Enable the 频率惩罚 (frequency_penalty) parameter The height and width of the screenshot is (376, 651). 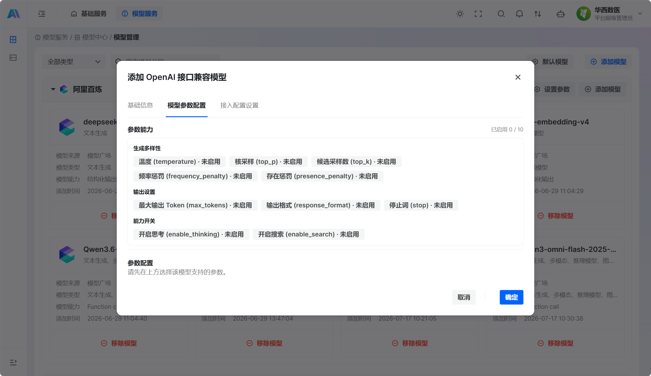point(195,176)
